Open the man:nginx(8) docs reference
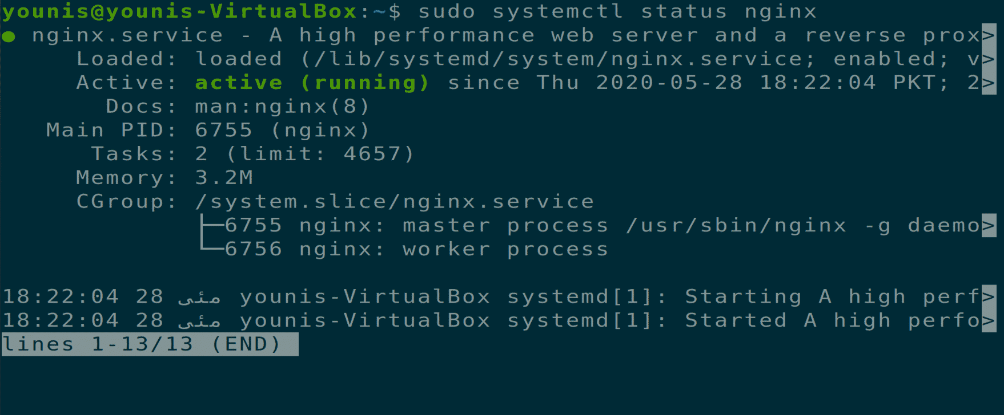Viewport: 1004px width, 415px height. pos(282,107)
